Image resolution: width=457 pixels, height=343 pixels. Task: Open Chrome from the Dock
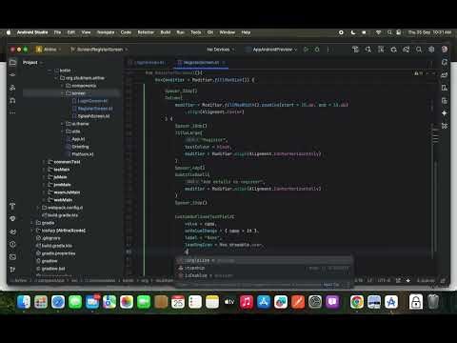click(x=357, y=302)
